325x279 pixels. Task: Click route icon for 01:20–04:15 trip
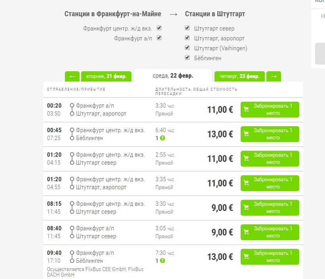72,159
